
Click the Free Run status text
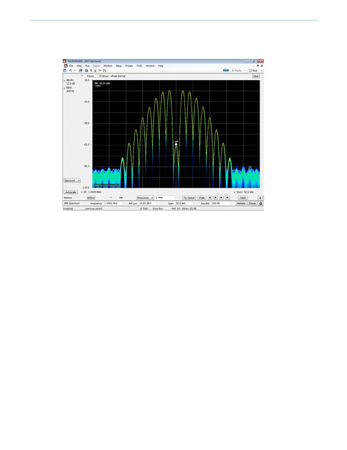point(158,209)
